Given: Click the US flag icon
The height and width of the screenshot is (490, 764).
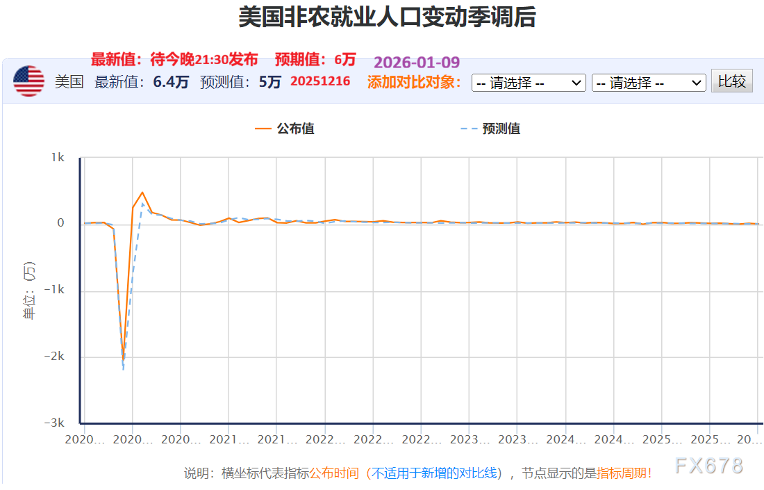Looking at the screenshot, I should click(x=28, y=81).
